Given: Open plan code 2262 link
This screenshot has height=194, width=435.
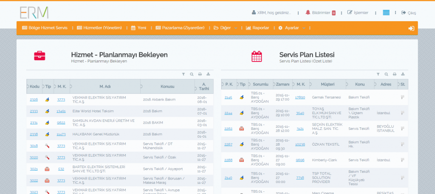Looking at the screenshot, I should coord(228,129).
